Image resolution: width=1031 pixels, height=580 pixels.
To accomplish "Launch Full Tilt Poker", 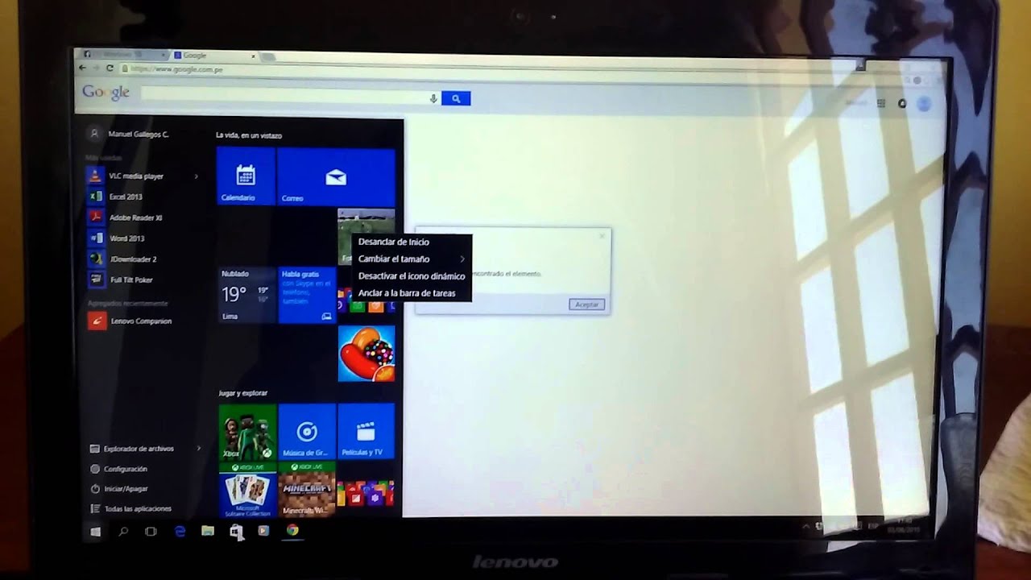I will pos(131,280).
